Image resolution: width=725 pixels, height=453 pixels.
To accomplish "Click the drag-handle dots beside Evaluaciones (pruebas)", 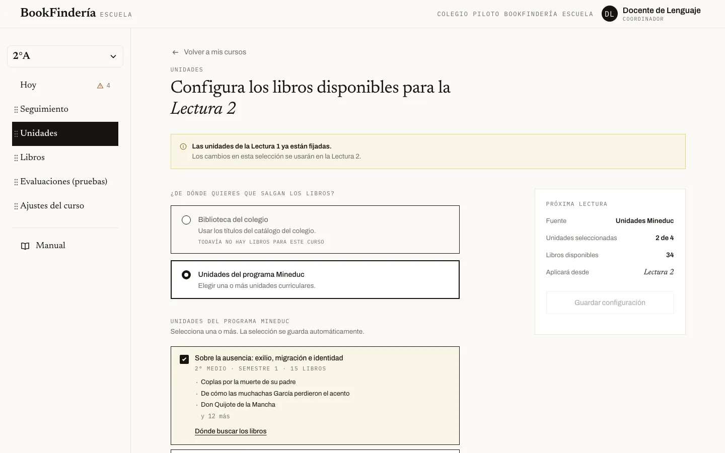I will [x=16, y=182].
